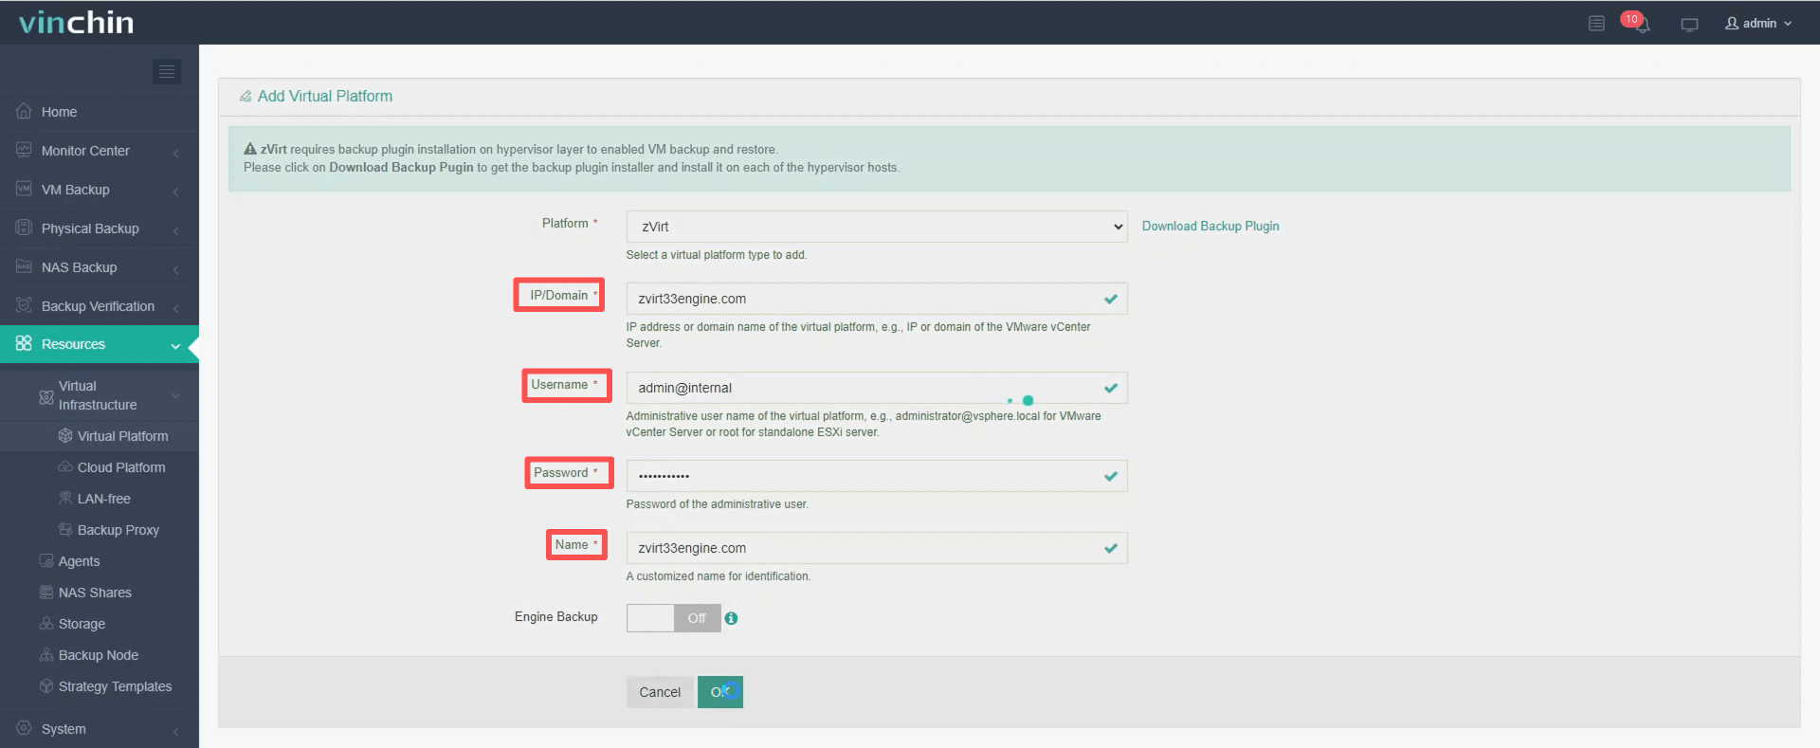Click the Monitor Center icon
The width and height of the screenshot is (1820, 748).
tap(24, 150)
